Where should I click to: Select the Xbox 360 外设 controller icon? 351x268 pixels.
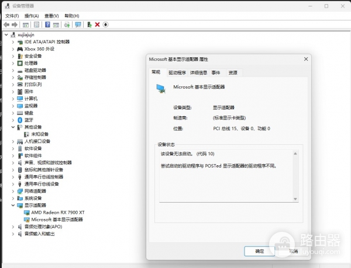(x=20, y=49)
